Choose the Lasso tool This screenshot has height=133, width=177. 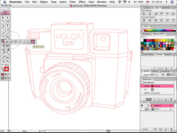click(8, 21)
